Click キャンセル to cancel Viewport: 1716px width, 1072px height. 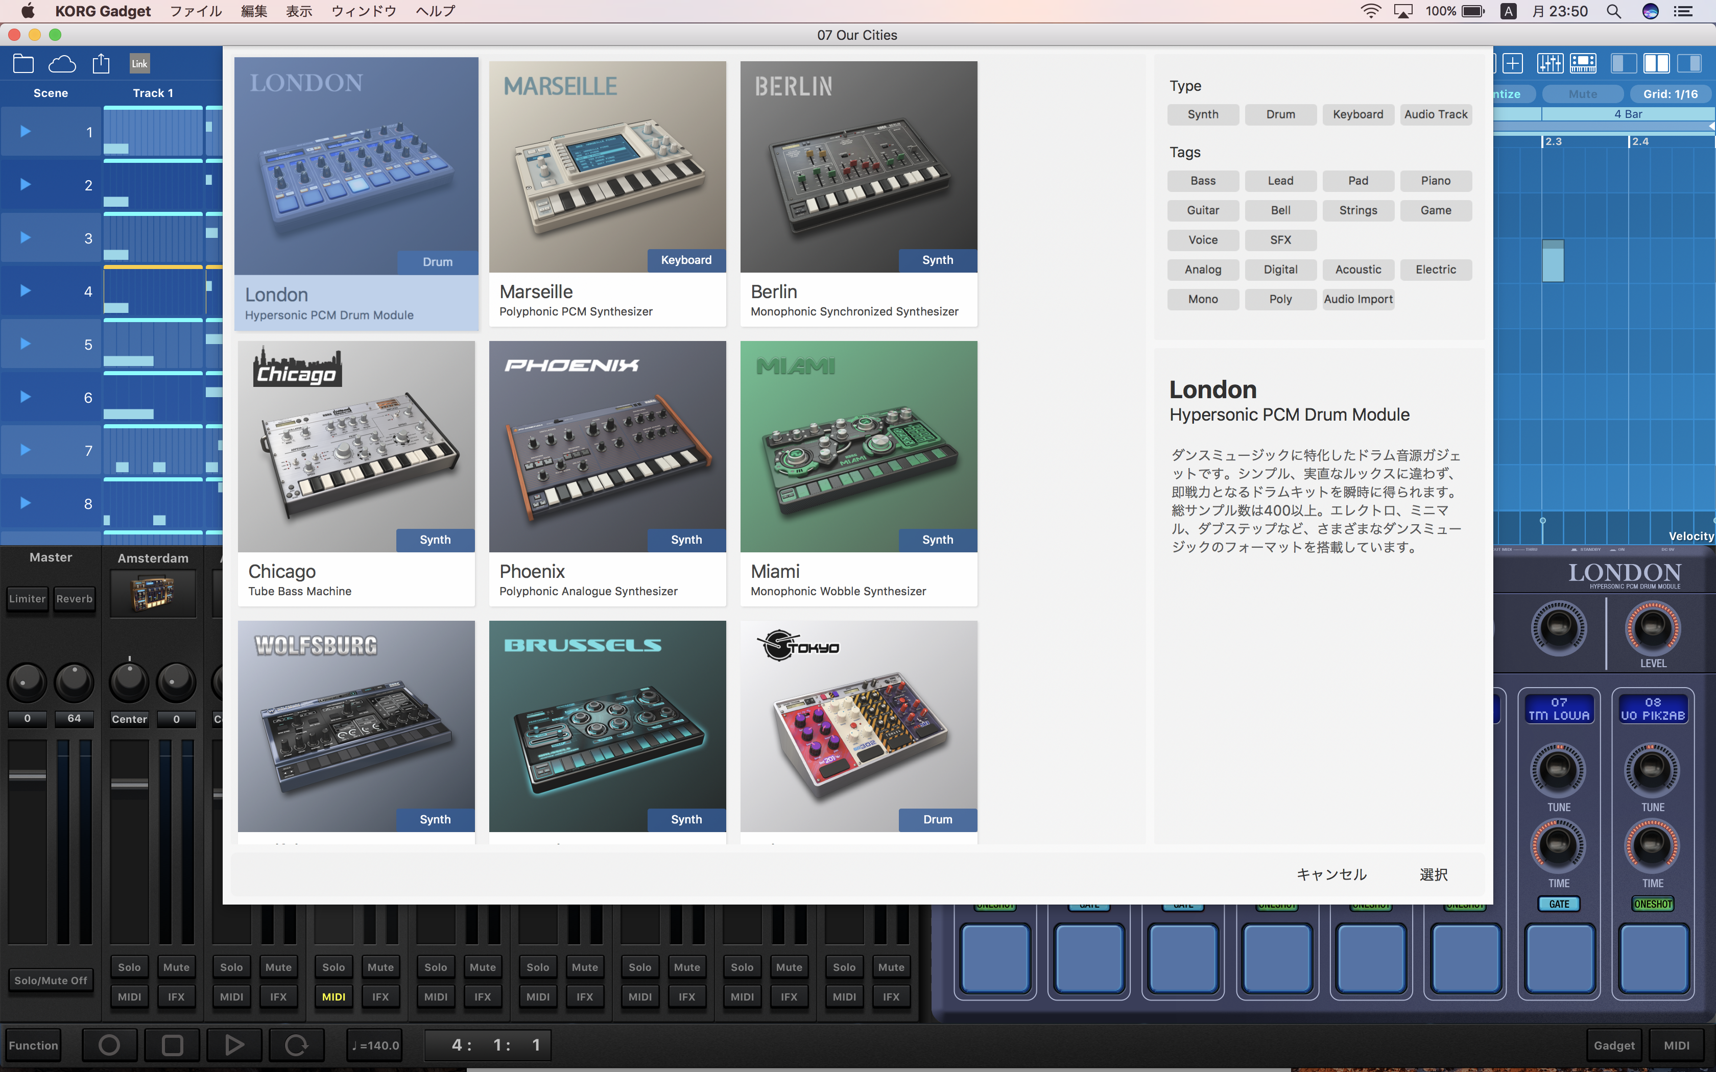tap(1331, 875)
